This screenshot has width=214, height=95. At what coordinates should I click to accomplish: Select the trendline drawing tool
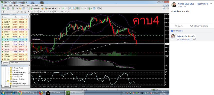18,12
